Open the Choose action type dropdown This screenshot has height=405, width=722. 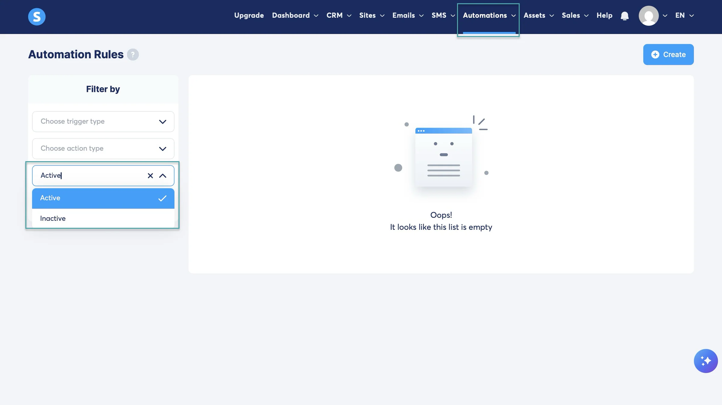[x=103, y=149]
